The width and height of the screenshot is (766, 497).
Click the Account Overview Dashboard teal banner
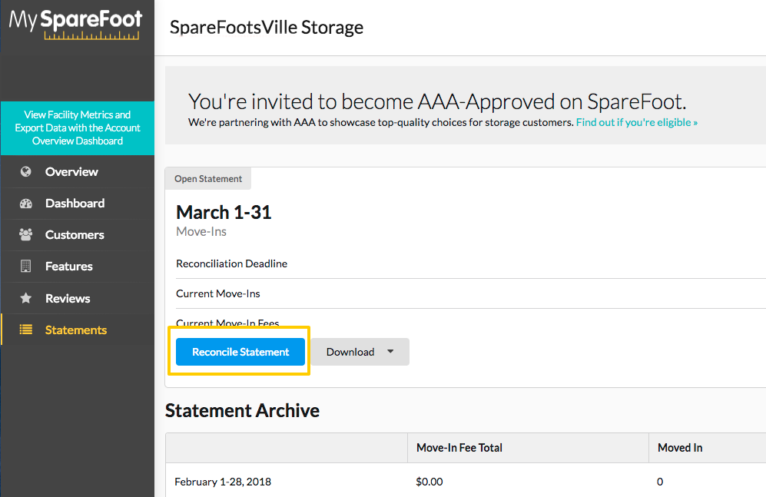click(78, 128)
